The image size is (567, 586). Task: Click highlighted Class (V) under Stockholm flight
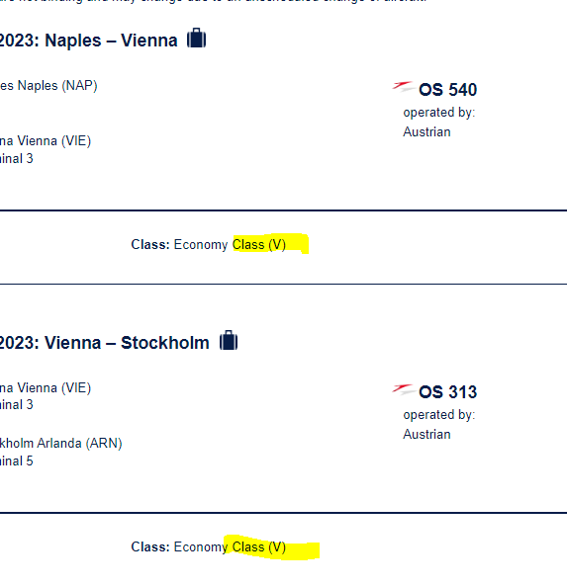click(259, 546)
